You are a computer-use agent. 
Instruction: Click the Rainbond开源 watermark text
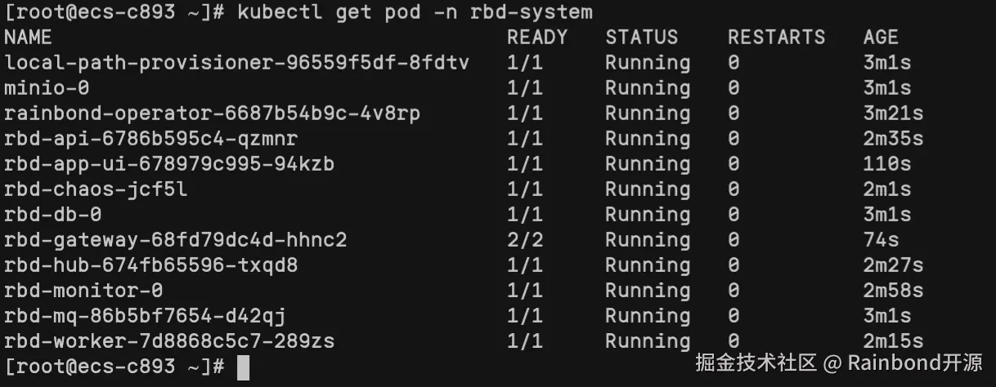click(915, 362)
